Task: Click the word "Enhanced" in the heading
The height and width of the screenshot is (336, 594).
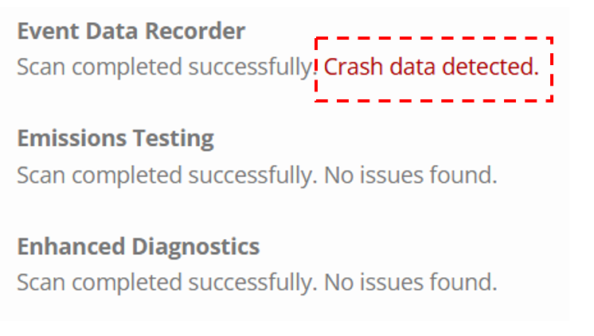Action: (71, 246)
